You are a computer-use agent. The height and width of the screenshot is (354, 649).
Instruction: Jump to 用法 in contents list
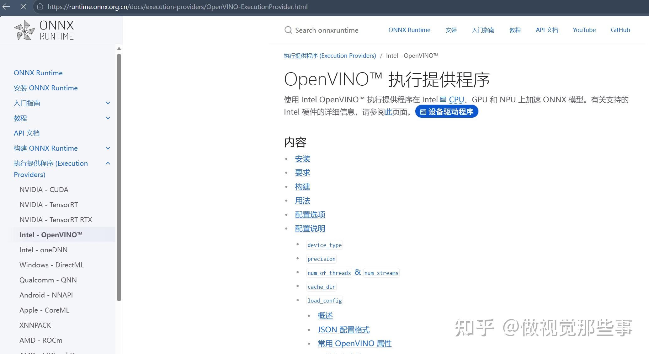[x=303, y=201]
